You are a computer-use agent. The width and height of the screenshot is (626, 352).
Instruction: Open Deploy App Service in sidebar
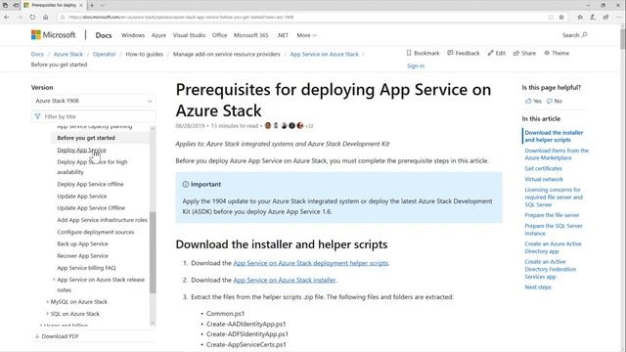tap(81, 150)
